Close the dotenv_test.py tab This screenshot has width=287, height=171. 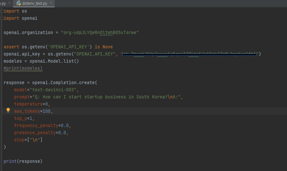click(51, 3)
